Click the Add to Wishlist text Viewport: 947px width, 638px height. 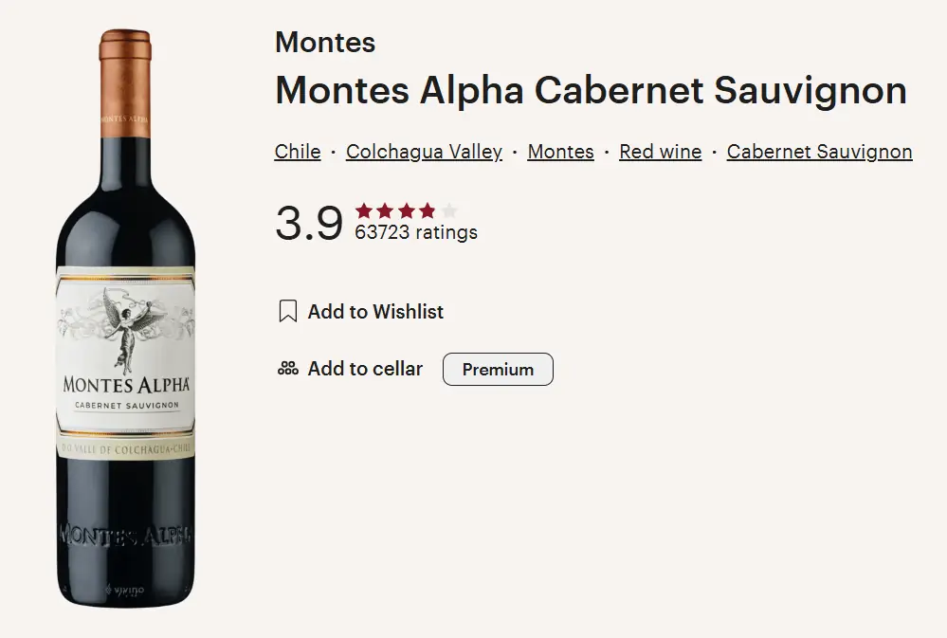[375, 312]
